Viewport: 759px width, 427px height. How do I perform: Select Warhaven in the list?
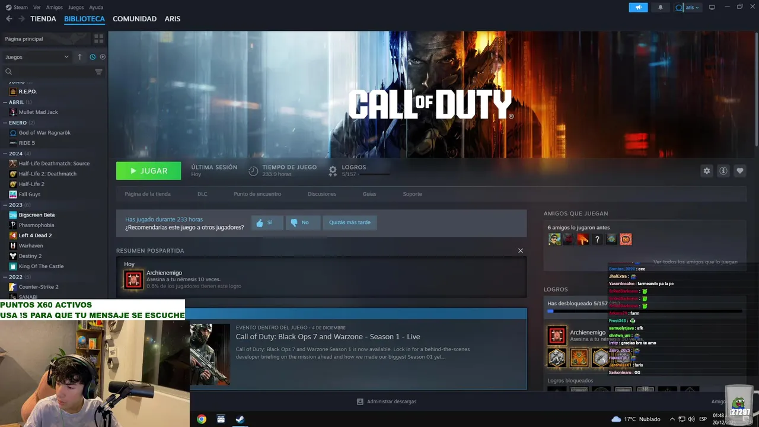coord(31,246)
